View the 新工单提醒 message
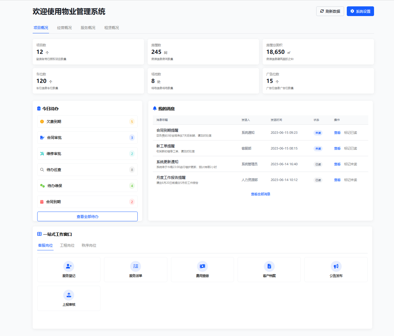 pyautogui.click(x=337, y=148)
